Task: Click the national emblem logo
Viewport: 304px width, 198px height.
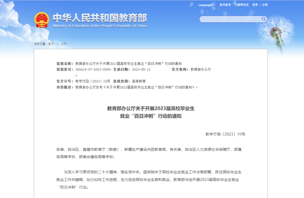Action: click(x=42, y=20)
